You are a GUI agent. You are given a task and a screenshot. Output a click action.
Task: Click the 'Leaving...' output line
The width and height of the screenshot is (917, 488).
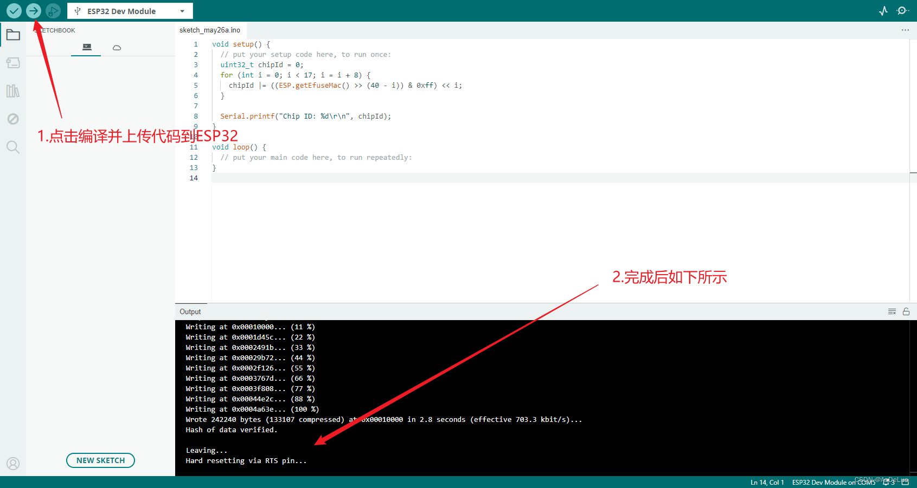tap(207, 451)
